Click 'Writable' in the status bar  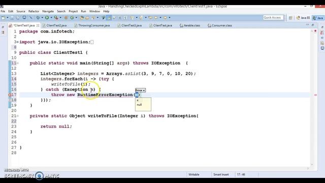[x=194, y=174]
